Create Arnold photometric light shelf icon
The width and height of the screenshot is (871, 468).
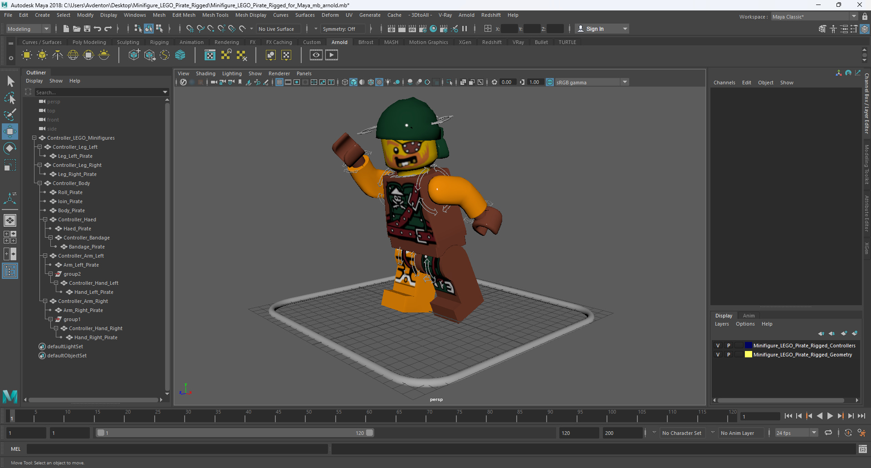58,55
